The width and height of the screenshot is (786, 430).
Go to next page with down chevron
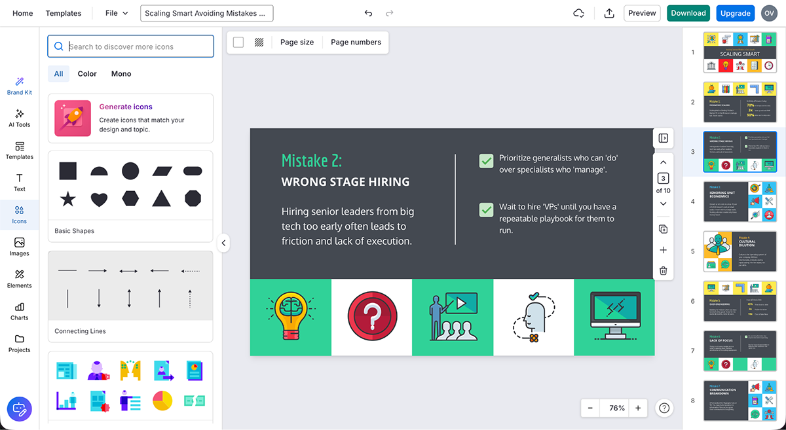[663, 204]
